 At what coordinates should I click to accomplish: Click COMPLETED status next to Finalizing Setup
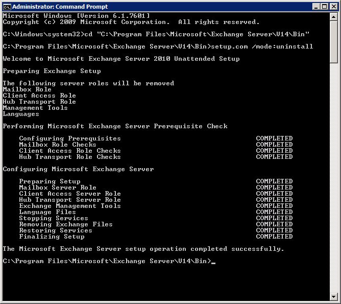(274, 237)
